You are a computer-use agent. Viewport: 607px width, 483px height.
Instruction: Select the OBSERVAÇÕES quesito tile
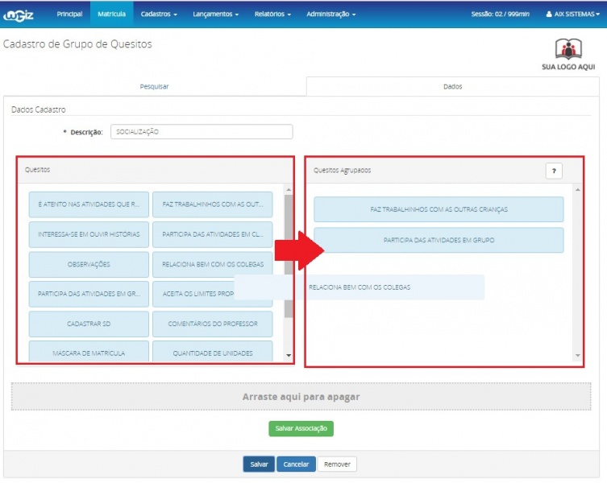point(89,264)
